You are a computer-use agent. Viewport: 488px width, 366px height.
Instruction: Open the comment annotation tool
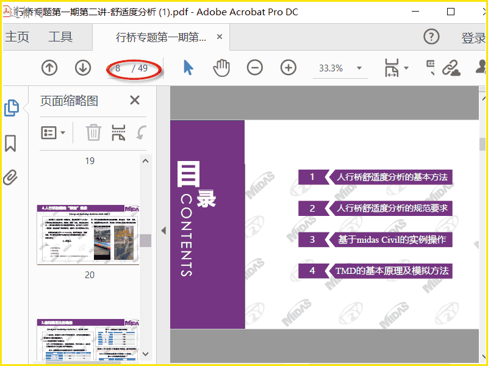(x=431, y=68)
